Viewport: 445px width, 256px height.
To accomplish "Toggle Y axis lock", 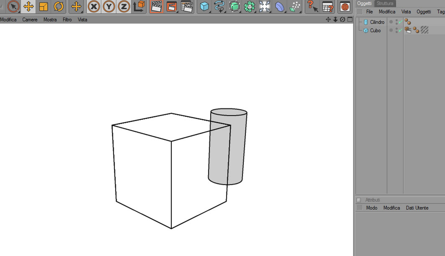I will point(109,7).
